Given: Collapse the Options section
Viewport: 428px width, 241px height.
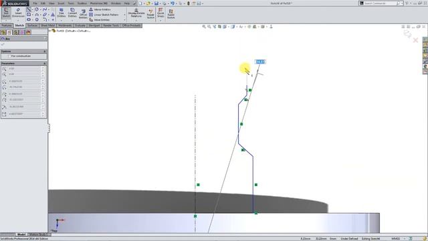Looking at the screenshot, I should (x=45, y=51).
